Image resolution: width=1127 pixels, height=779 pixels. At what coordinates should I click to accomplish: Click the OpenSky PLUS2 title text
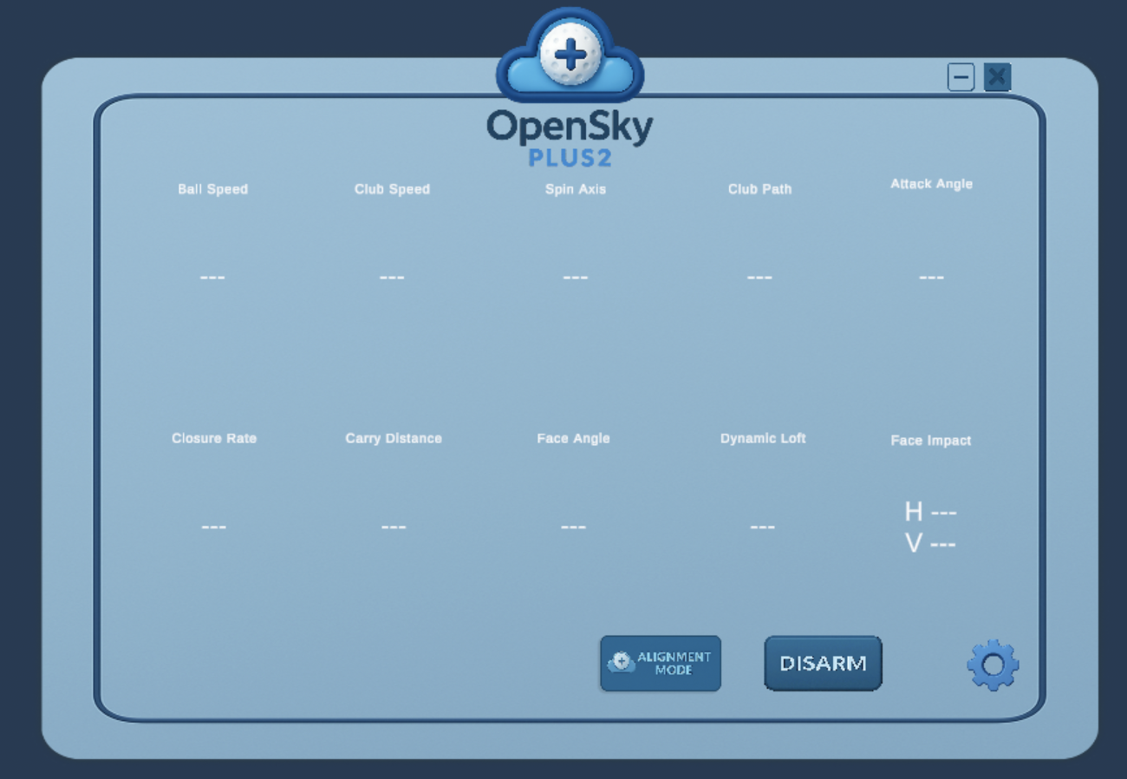point(570,137)
